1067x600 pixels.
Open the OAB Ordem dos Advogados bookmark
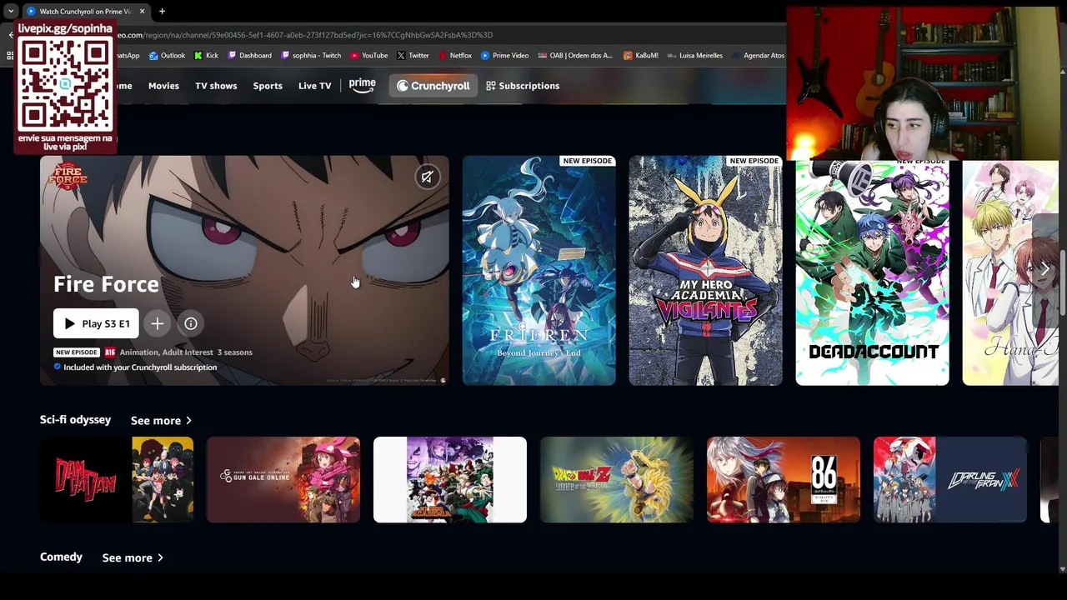(x=575, y=56)
